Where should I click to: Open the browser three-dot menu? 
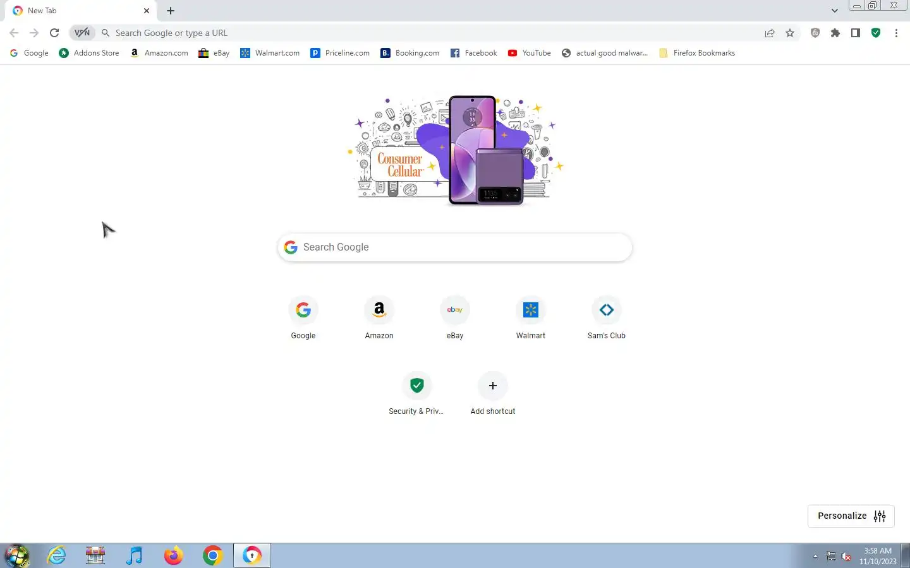click(x=896, y=33)
